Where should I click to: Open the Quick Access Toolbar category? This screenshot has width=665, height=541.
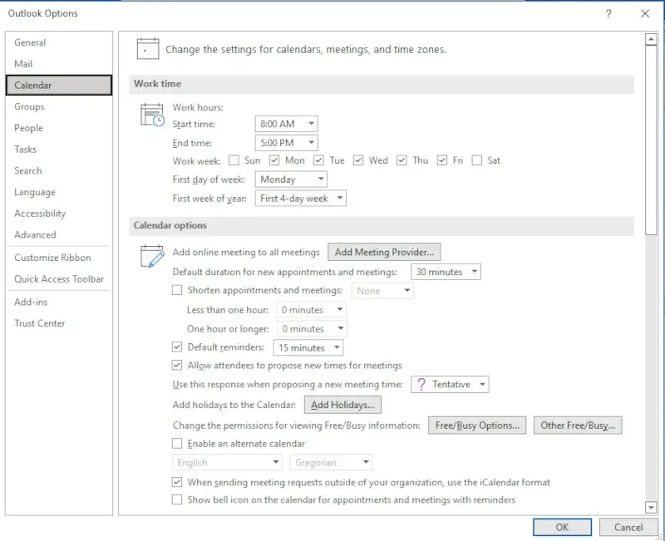[x=59, y=278]
